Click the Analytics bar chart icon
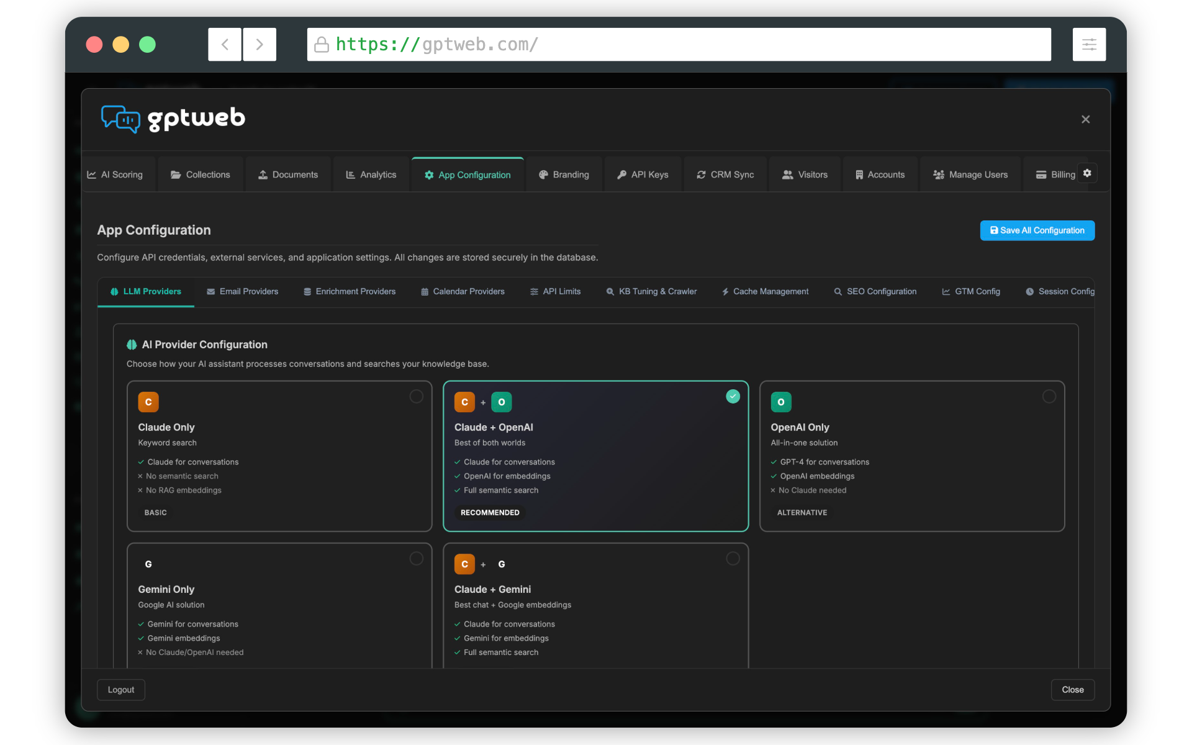Image resolution: width=1192 pixels, height=745 pixels. 351,175
